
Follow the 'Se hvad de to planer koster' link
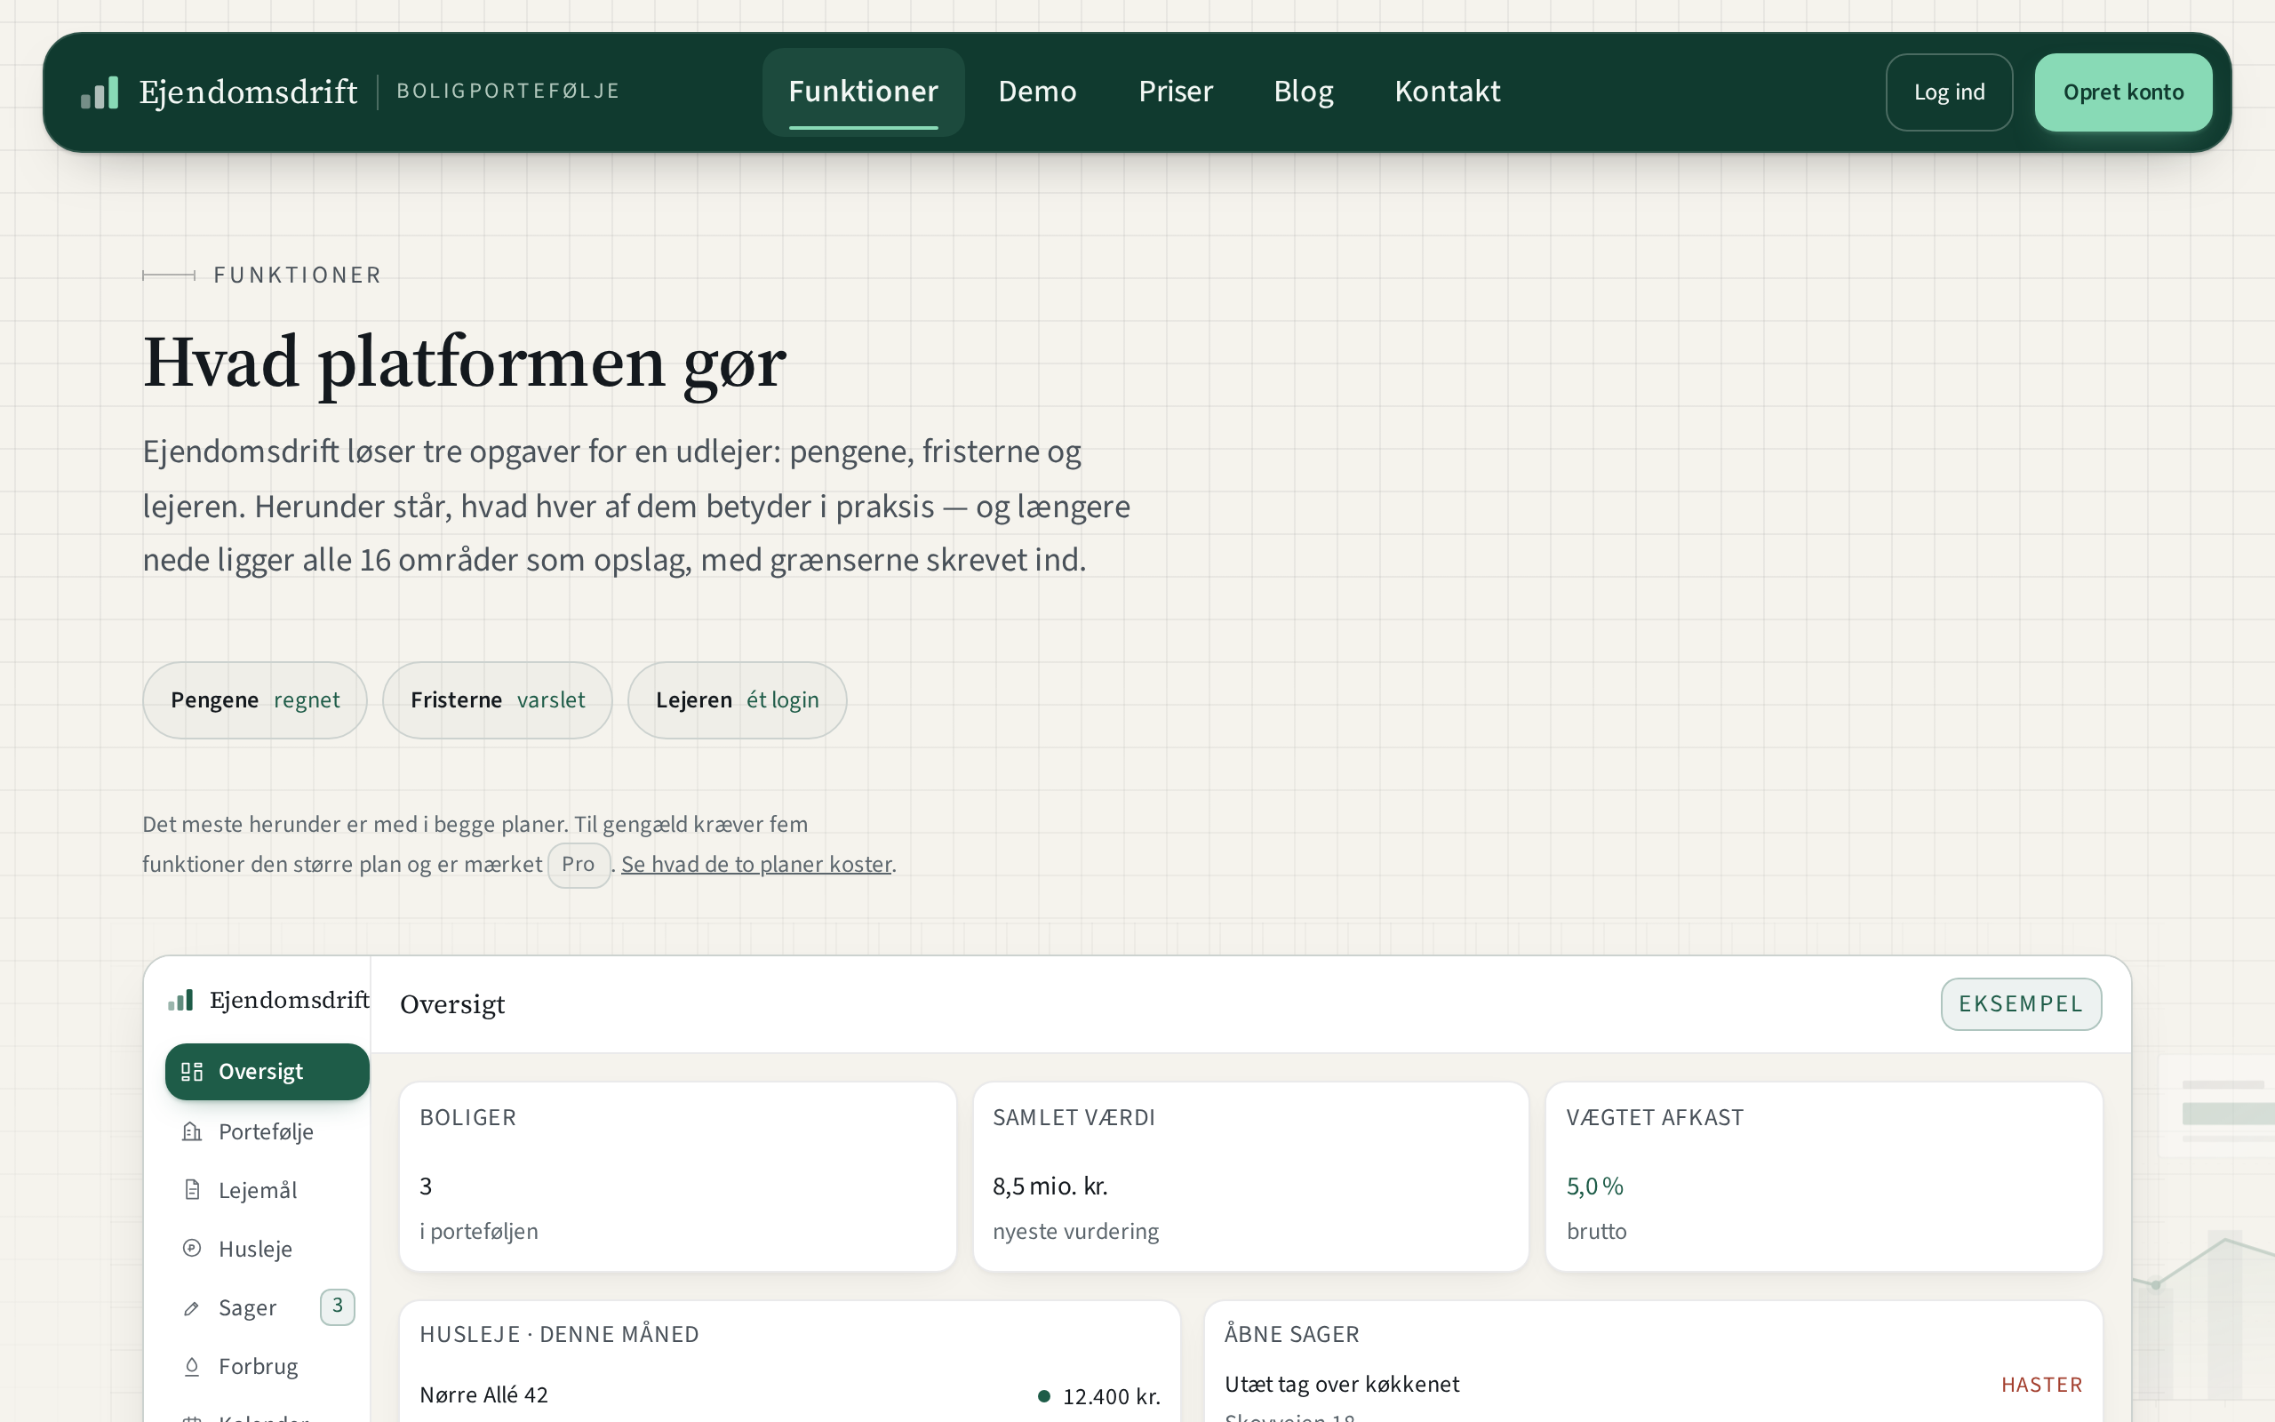click(756, 864)
